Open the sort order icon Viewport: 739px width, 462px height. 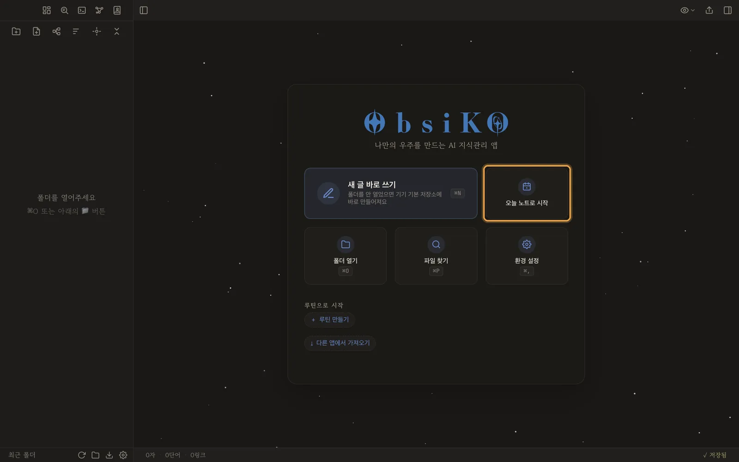[x=76, y=31]
